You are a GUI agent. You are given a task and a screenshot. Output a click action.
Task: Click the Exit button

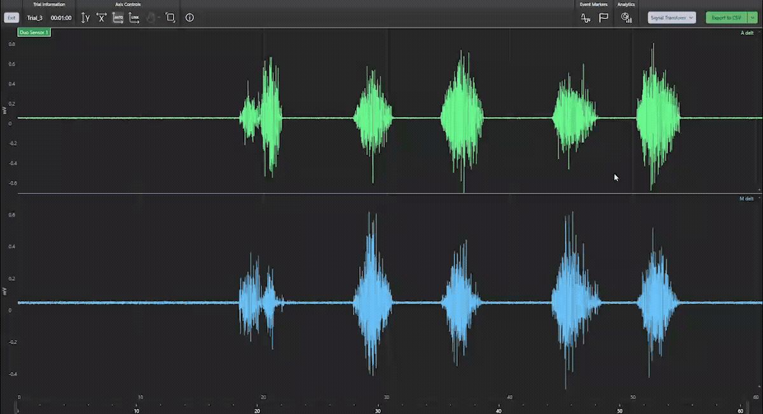pyautogui.click(x=11, y=18)
